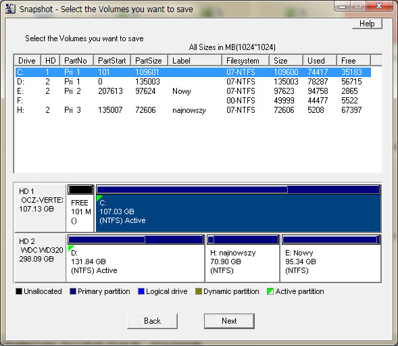Select the D: drive row in list
398x346 pixels.
pos(193,82)
